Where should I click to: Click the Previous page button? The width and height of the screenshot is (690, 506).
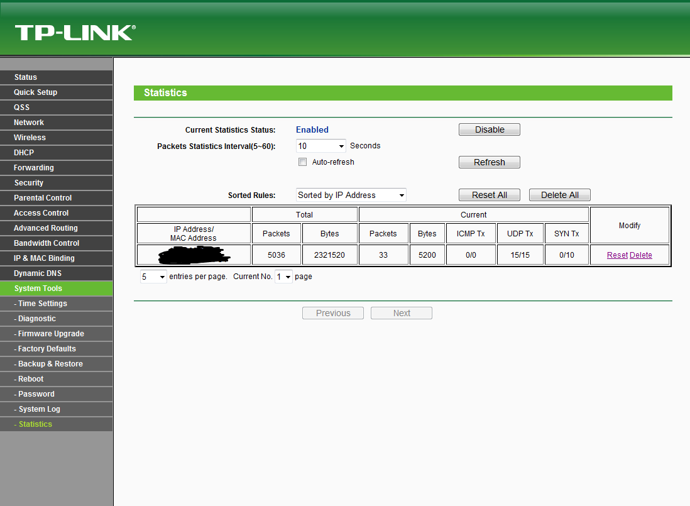(333, 313)
